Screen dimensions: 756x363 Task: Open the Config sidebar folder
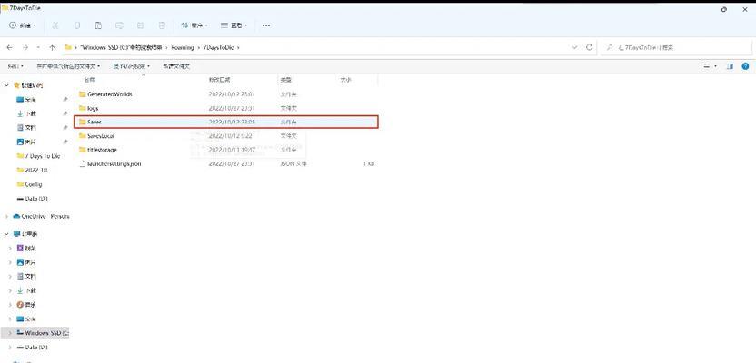point(29,184)
